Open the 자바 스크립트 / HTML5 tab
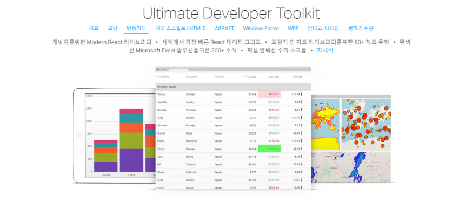 [180, 29]
